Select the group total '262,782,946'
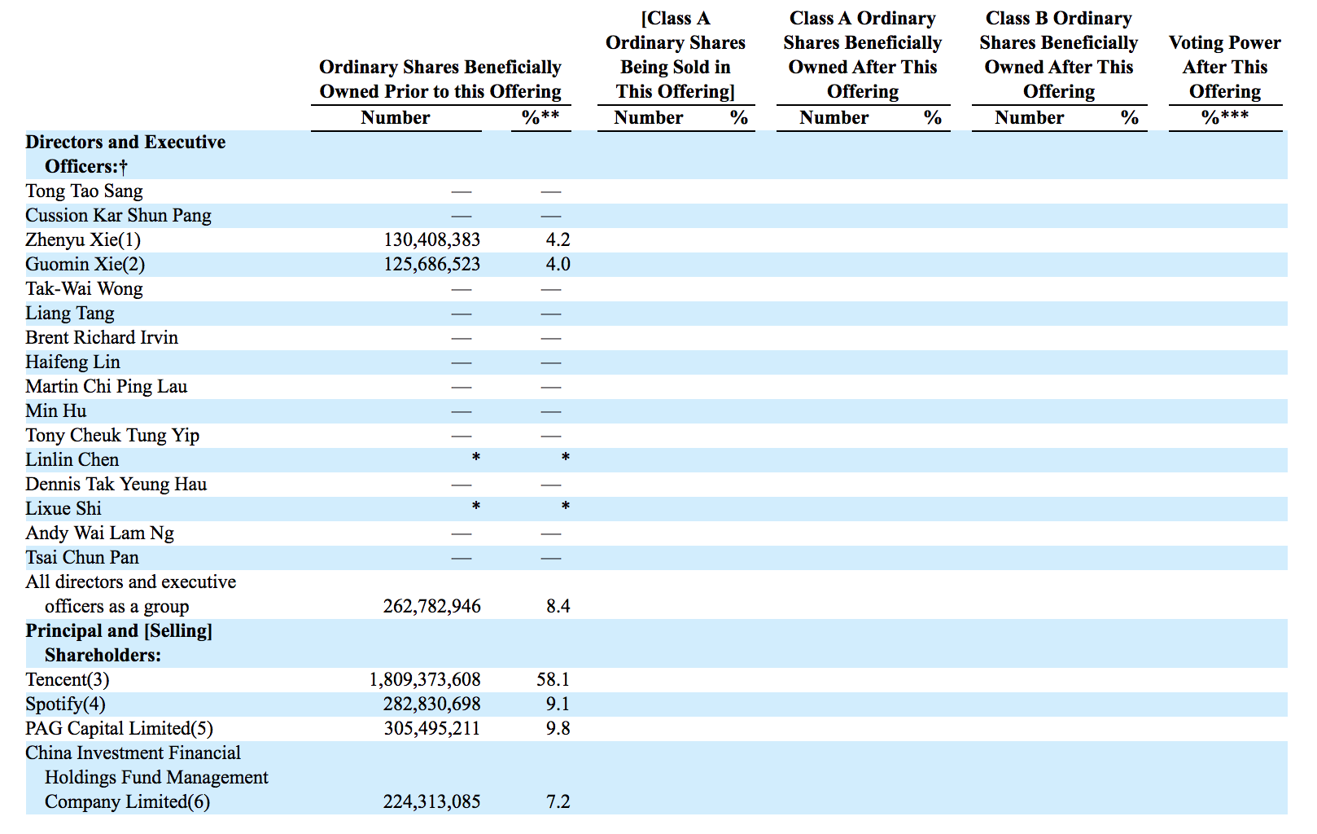 [x=432, y=607]
